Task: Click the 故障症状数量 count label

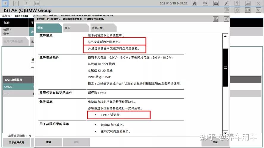Action: coord(17,136)
